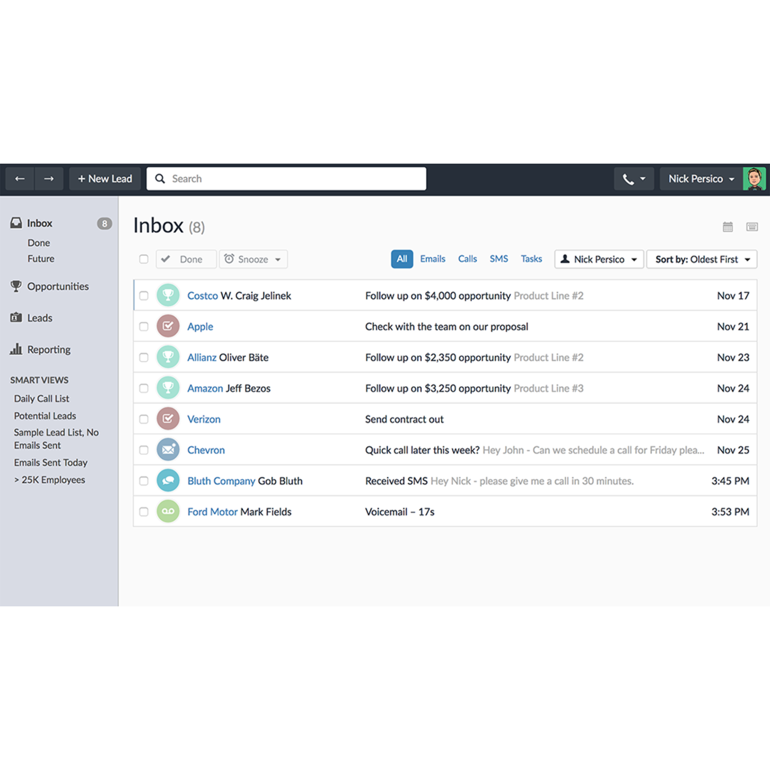Switch to the Emails filter tab
This screenshot has width=770, height=770.
(433, 259)
